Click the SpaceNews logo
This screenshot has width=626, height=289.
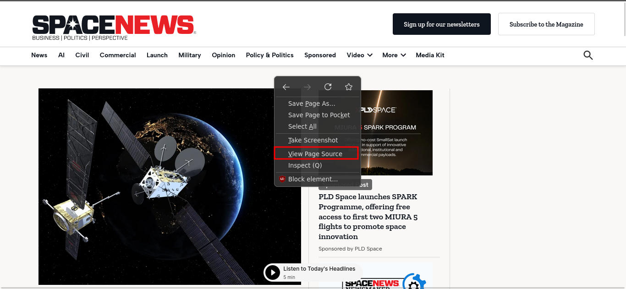114,27
